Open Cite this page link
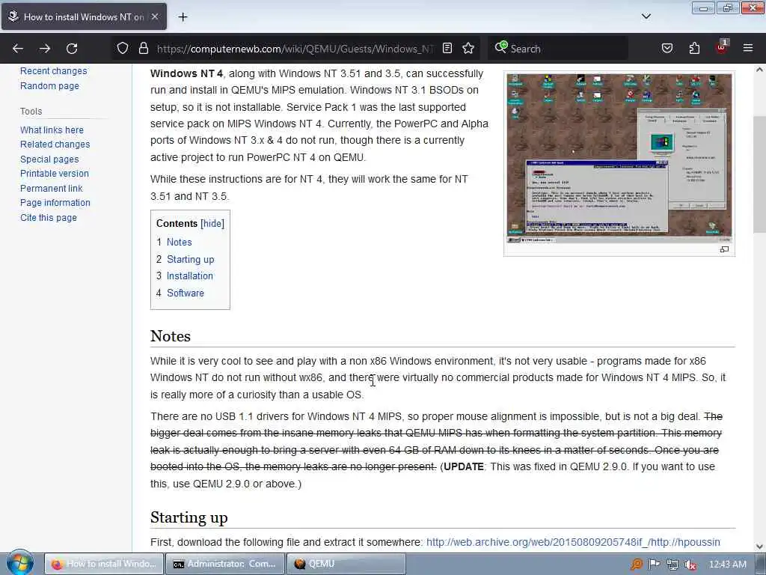Viewport: 766px width, 575px height. [49, 218]
